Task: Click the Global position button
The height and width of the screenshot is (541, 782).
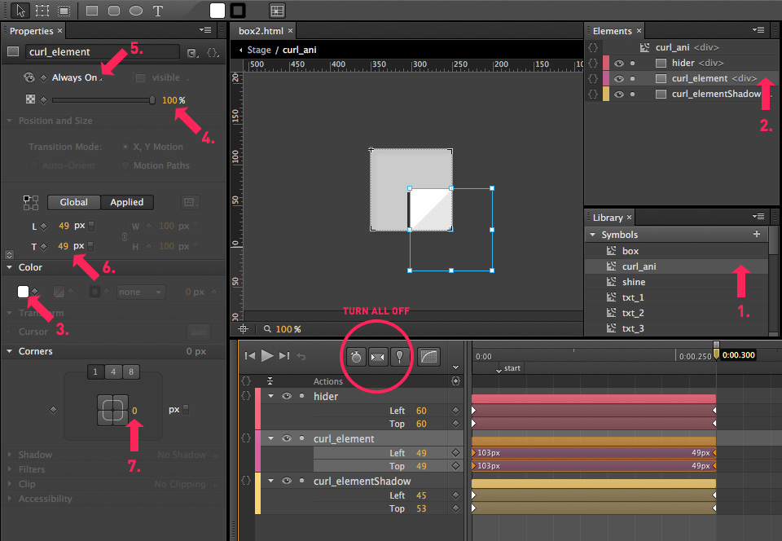Action: point(74,202)
